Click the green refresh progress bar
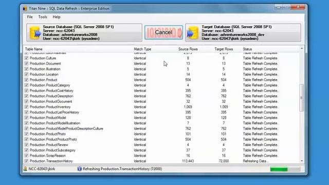Image resolution: width=329 pixels, height=185 pixels. click(285, 169)
